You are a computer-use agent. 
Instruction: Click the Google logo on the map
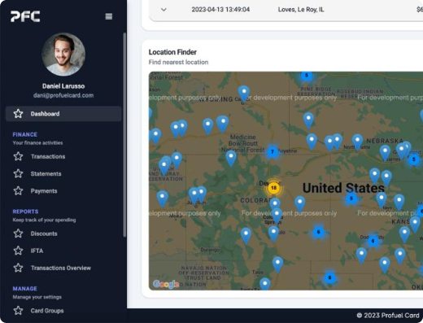click(166, 284)
